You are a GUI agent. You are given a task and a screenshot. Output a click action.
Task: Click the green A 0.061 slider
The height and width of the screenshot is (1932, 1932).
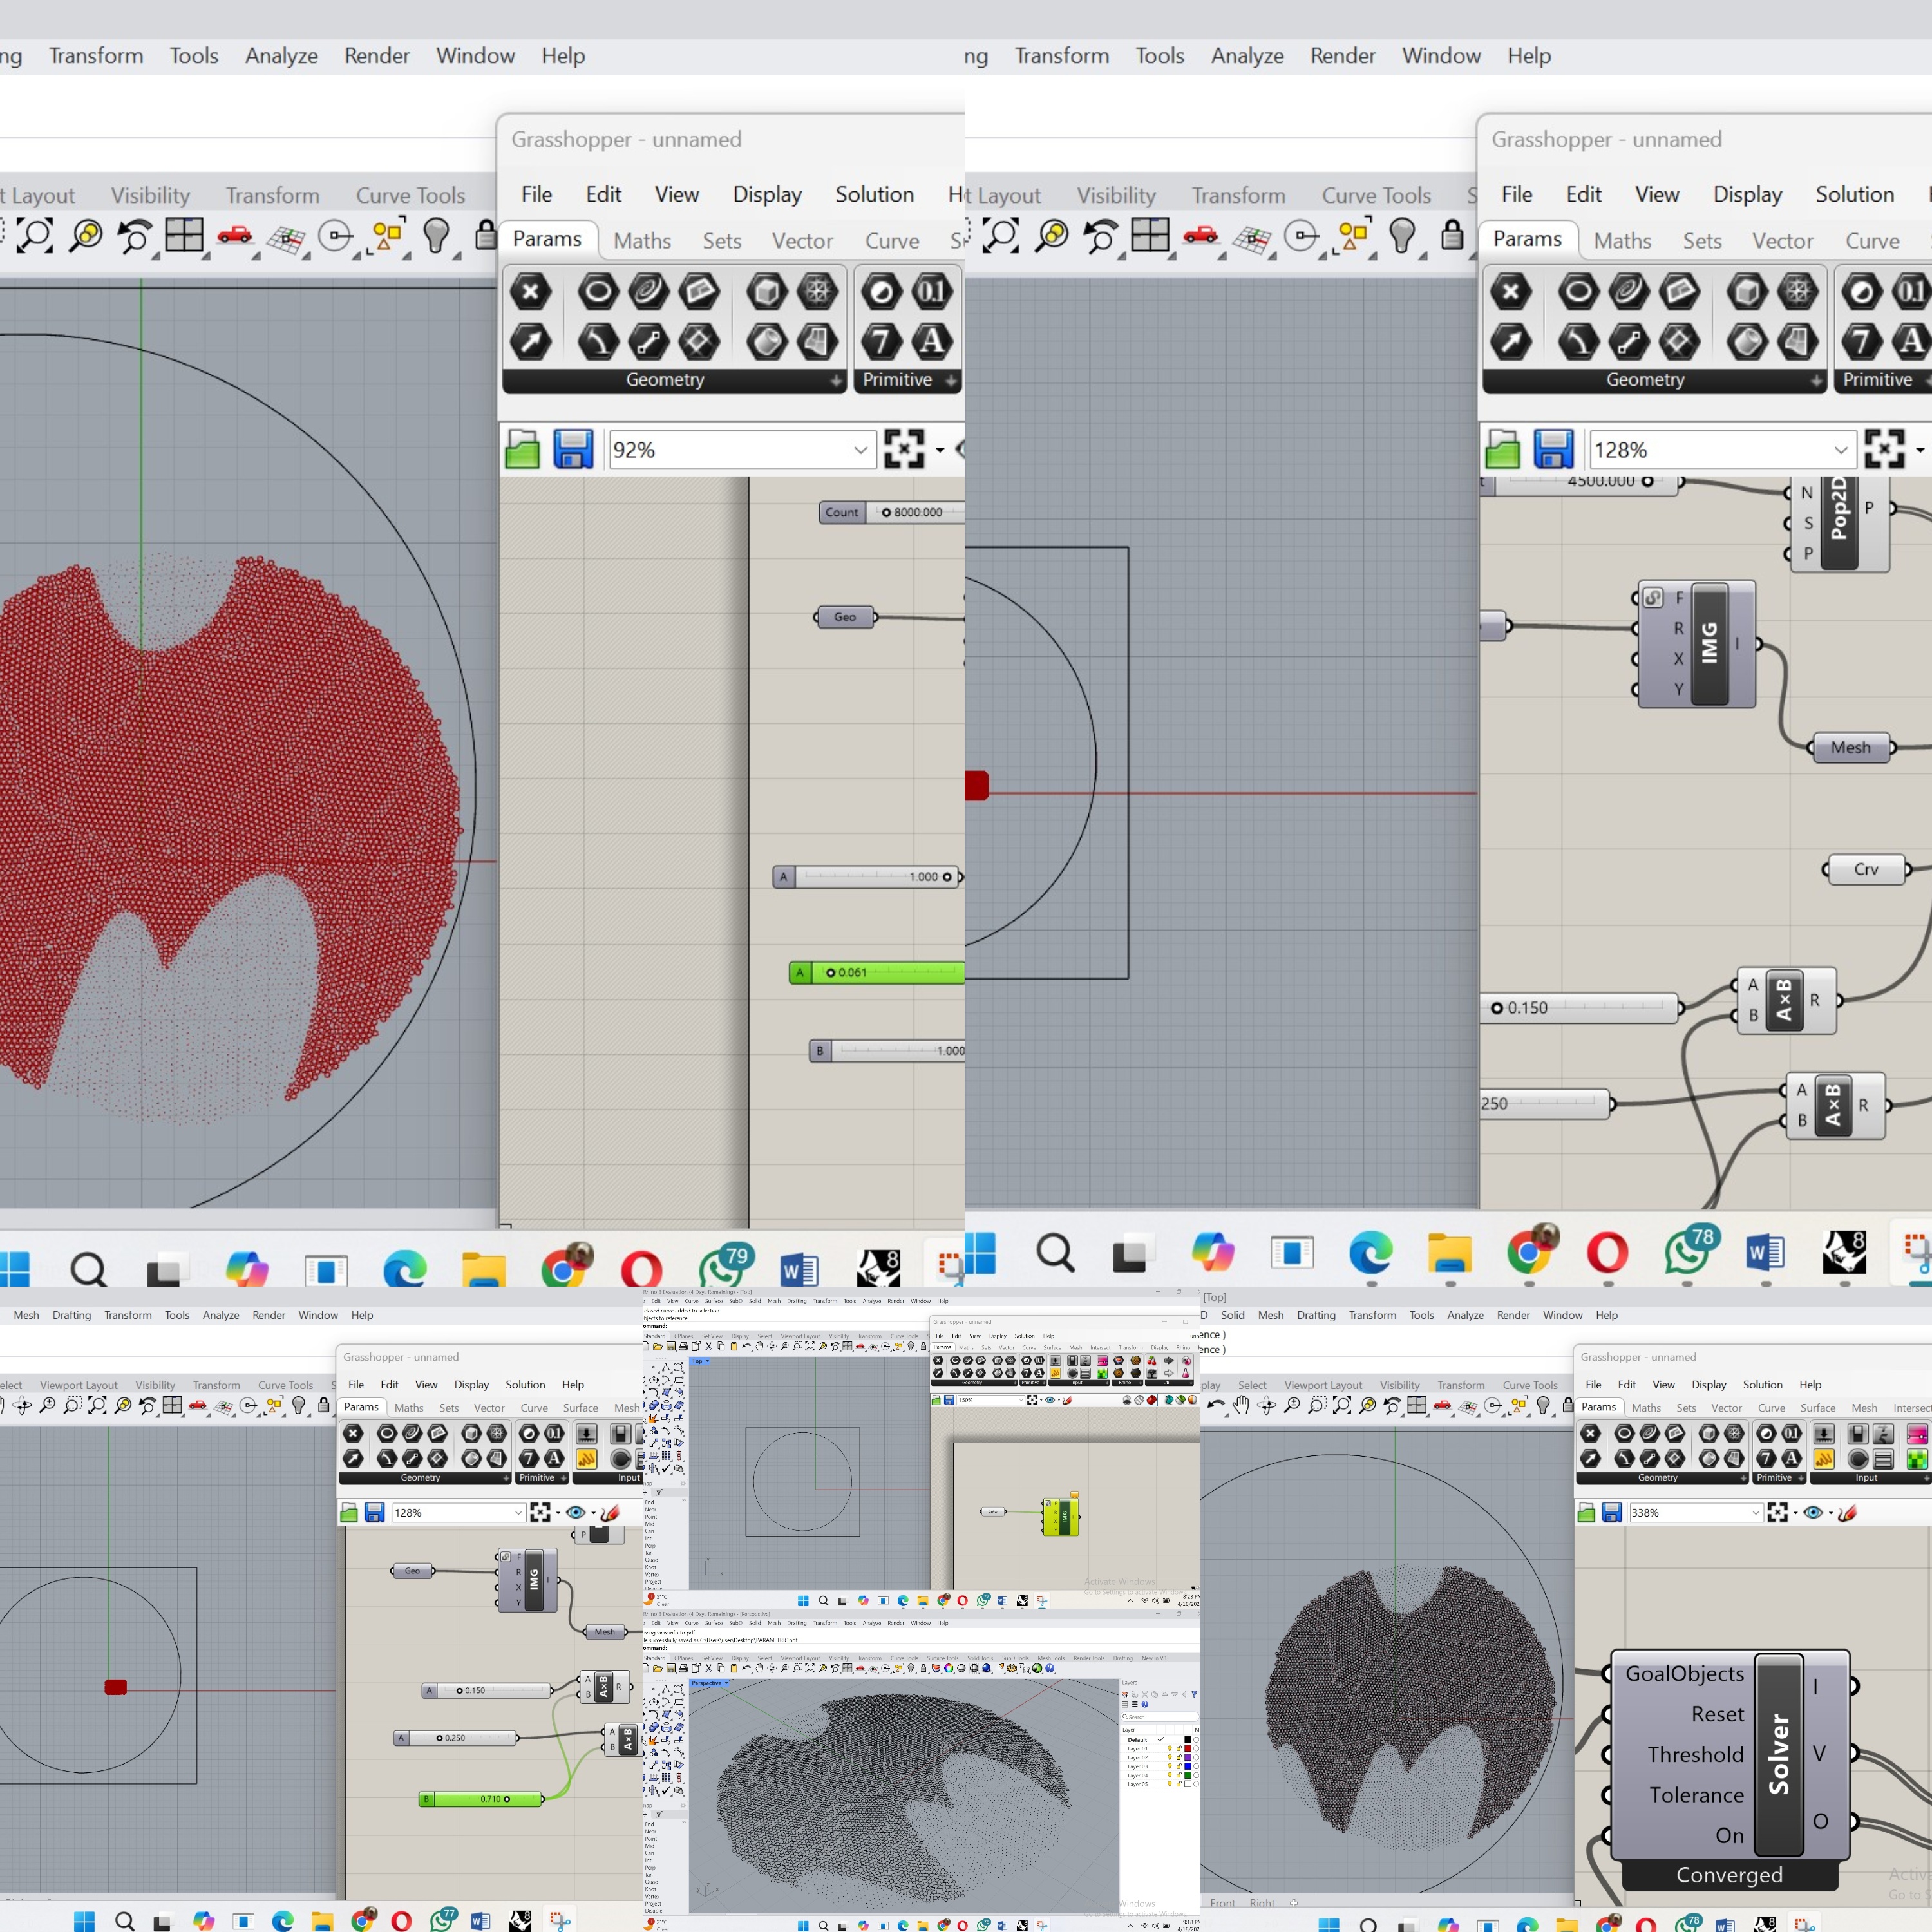coord(877,972)
